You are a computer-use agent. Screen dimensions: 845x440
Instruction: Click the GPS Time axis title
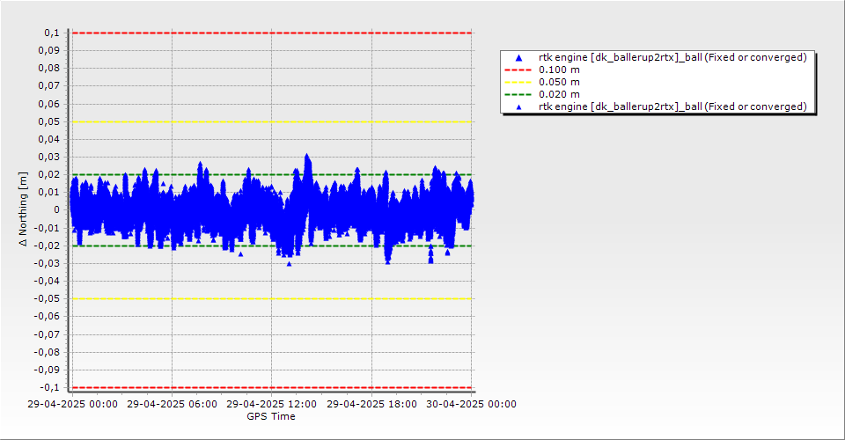point(271,416)
